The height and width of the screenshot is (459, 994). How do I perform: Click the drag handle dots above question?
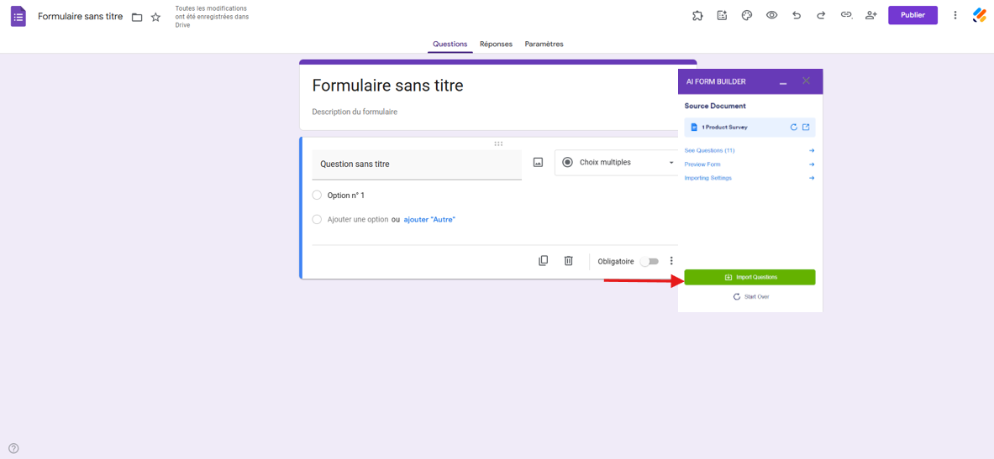tap(498, 143)
